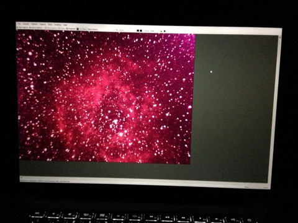This screenshot has height=223, width=298.
Task: Click the Stop Capture button
Action: (x=51, y=28)
